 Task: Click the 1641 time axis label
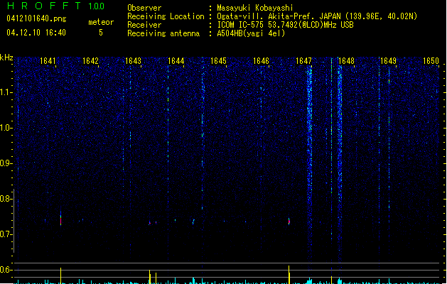coord(48,61)
